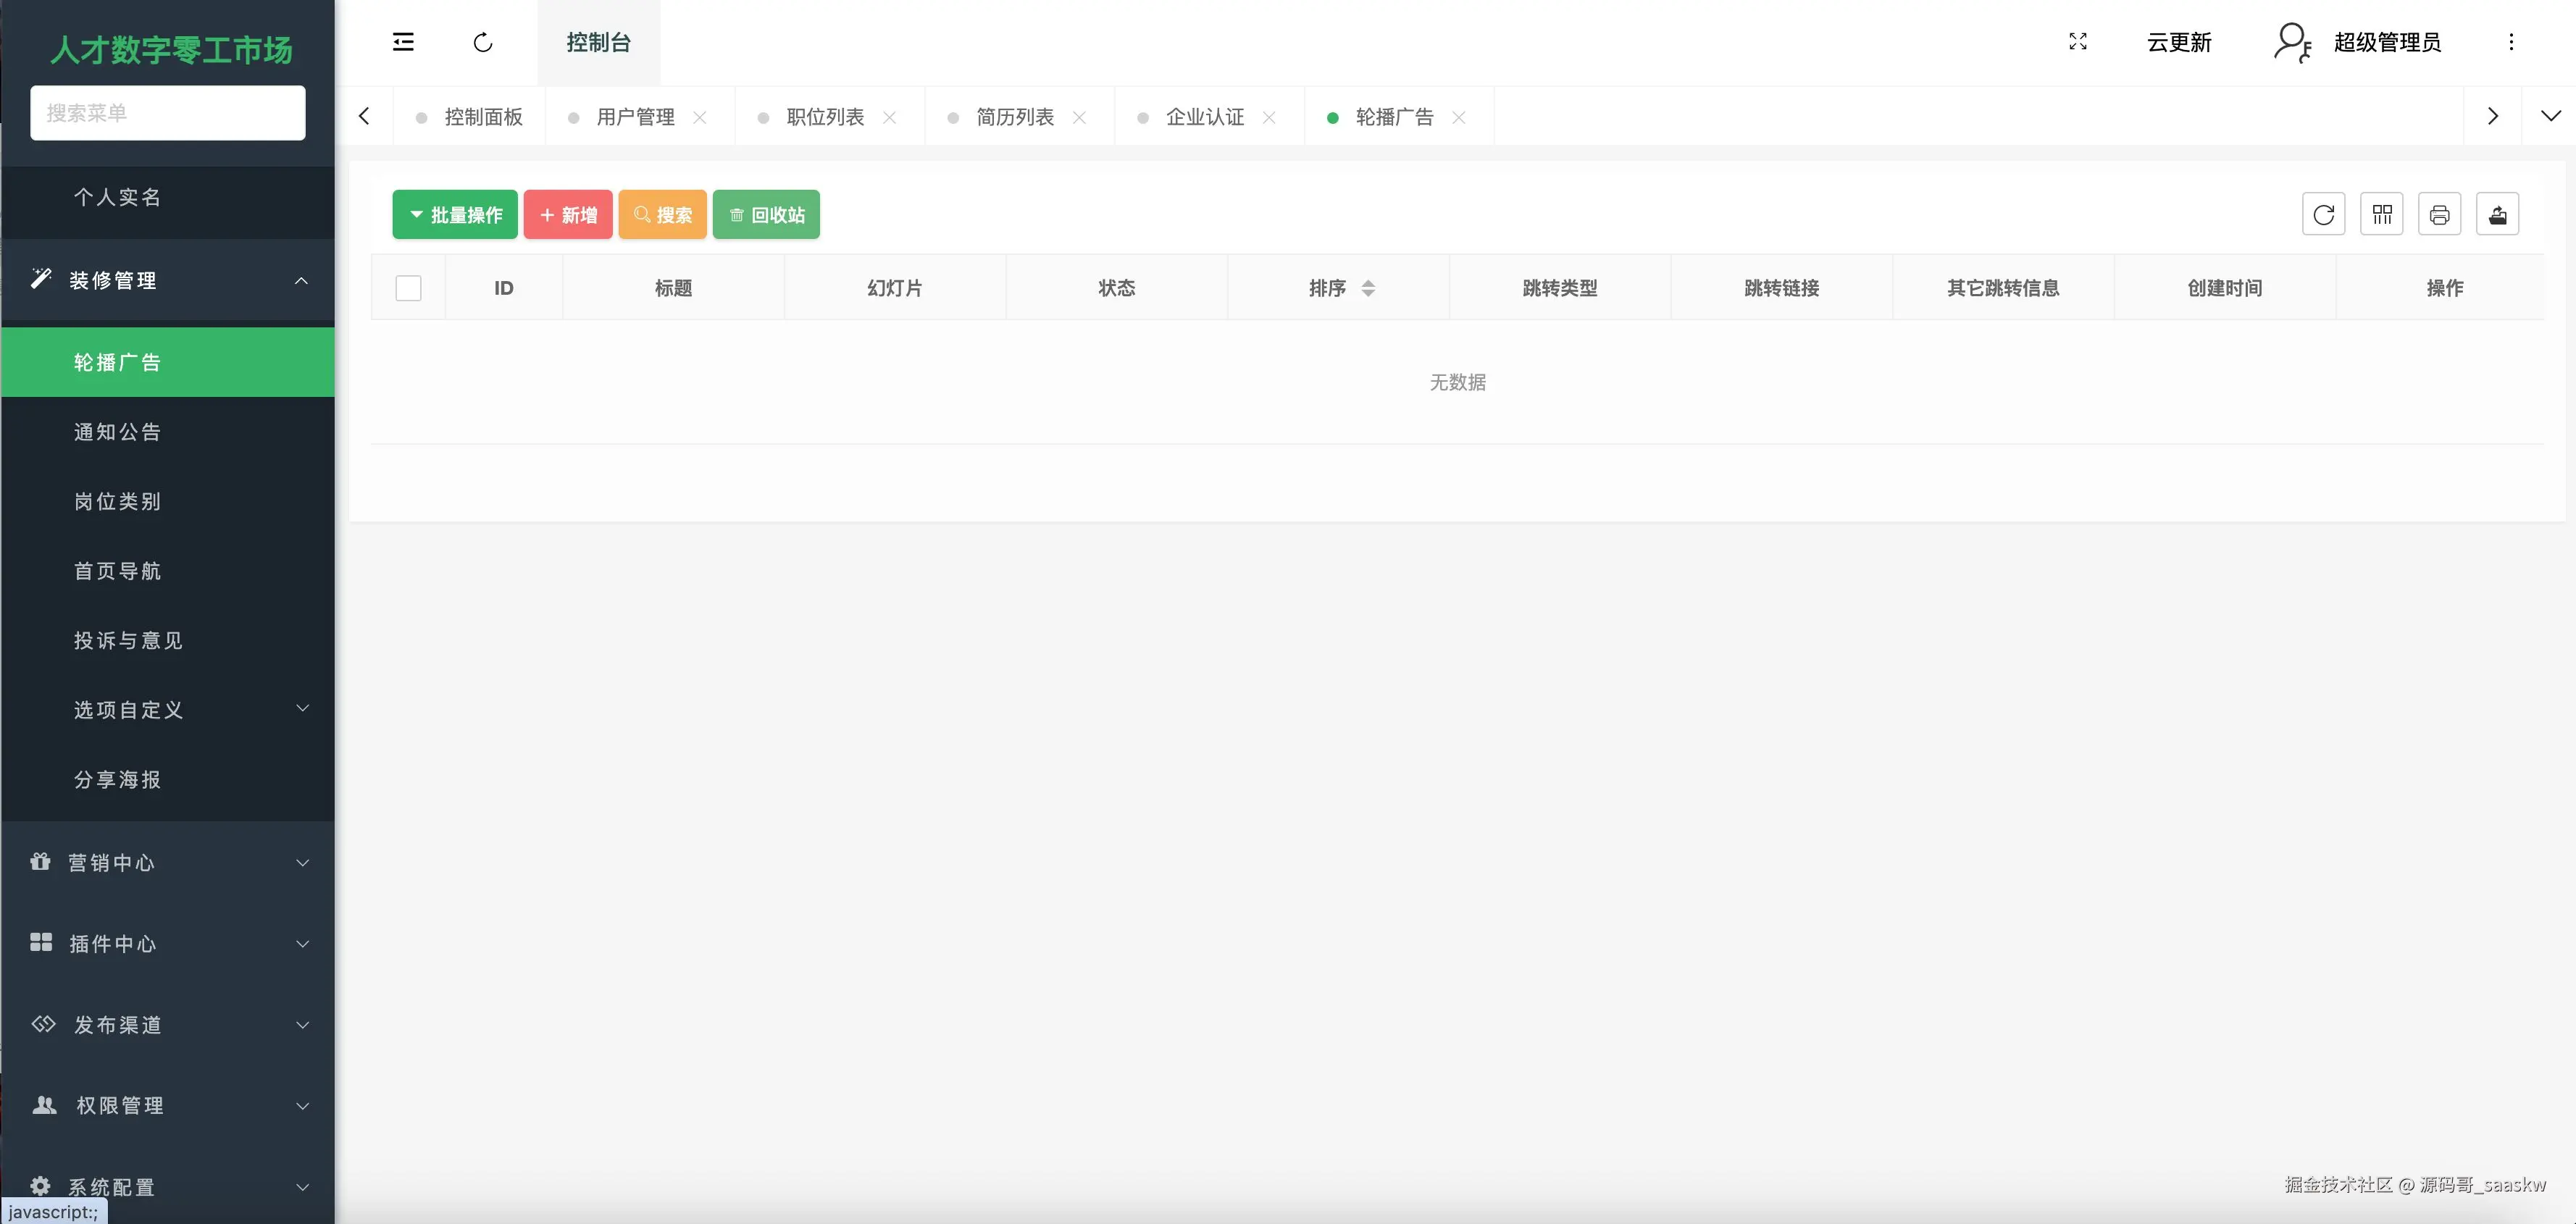Open the vertical three-dot more menu
This screenshot has width=2576, height=1224.
pyautogui.click(x=2511, y=42)
